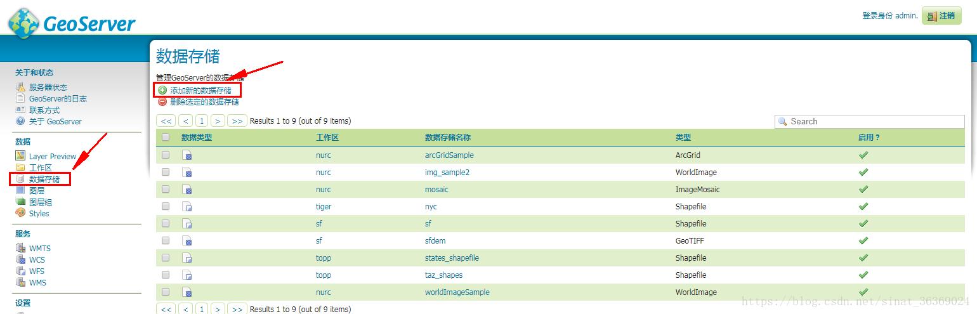Go to last page with top >> button
The image size is (977, 314).
(x=237, y=121)
